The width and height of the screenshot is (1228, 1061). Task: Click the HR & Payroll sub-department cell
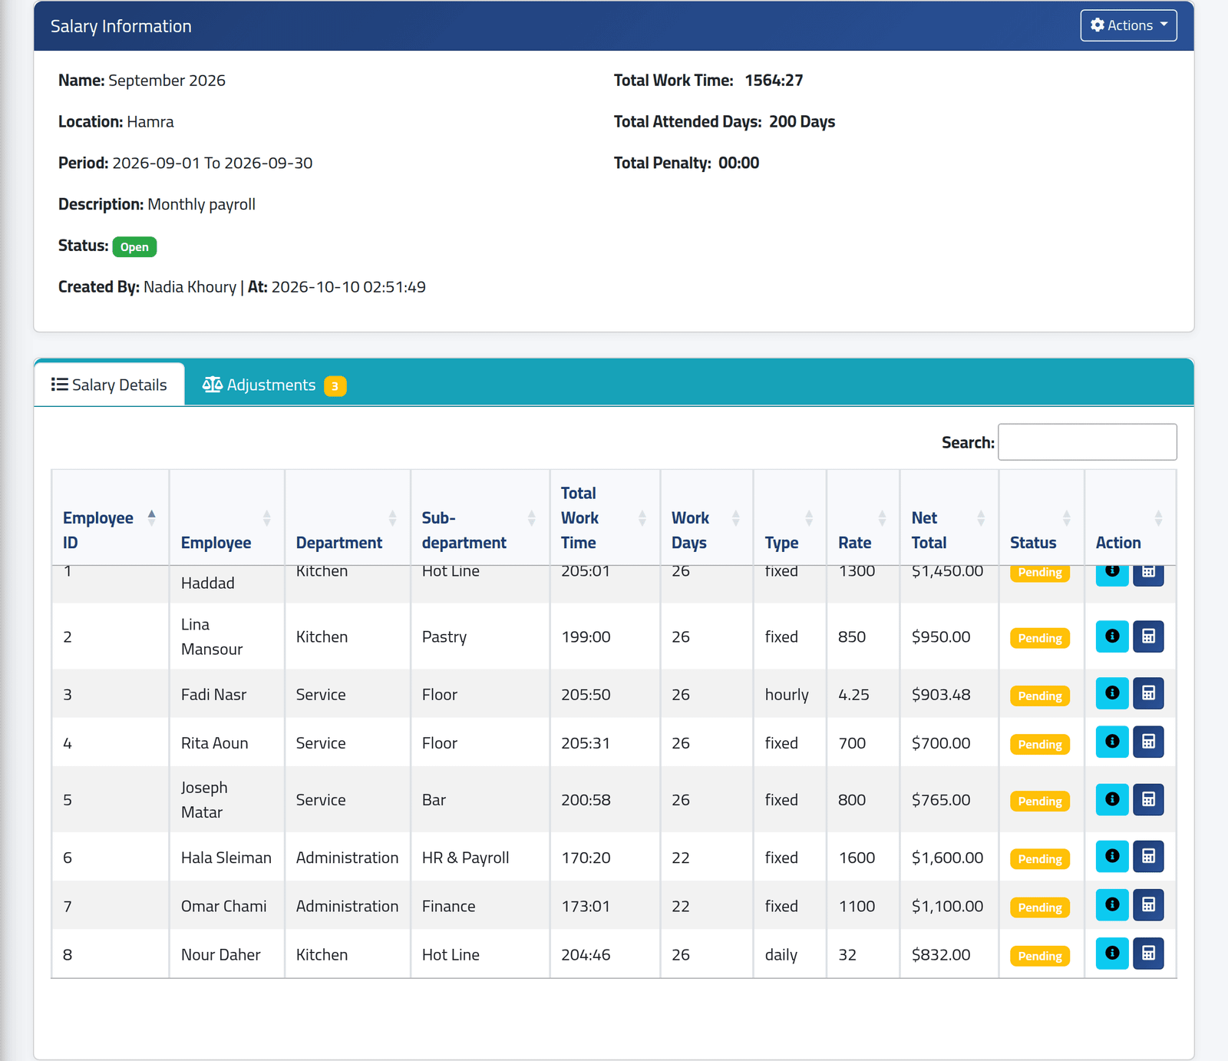tap(480, 858)
